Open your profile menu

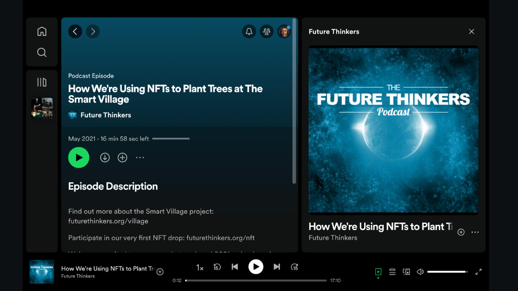[284, 31]
